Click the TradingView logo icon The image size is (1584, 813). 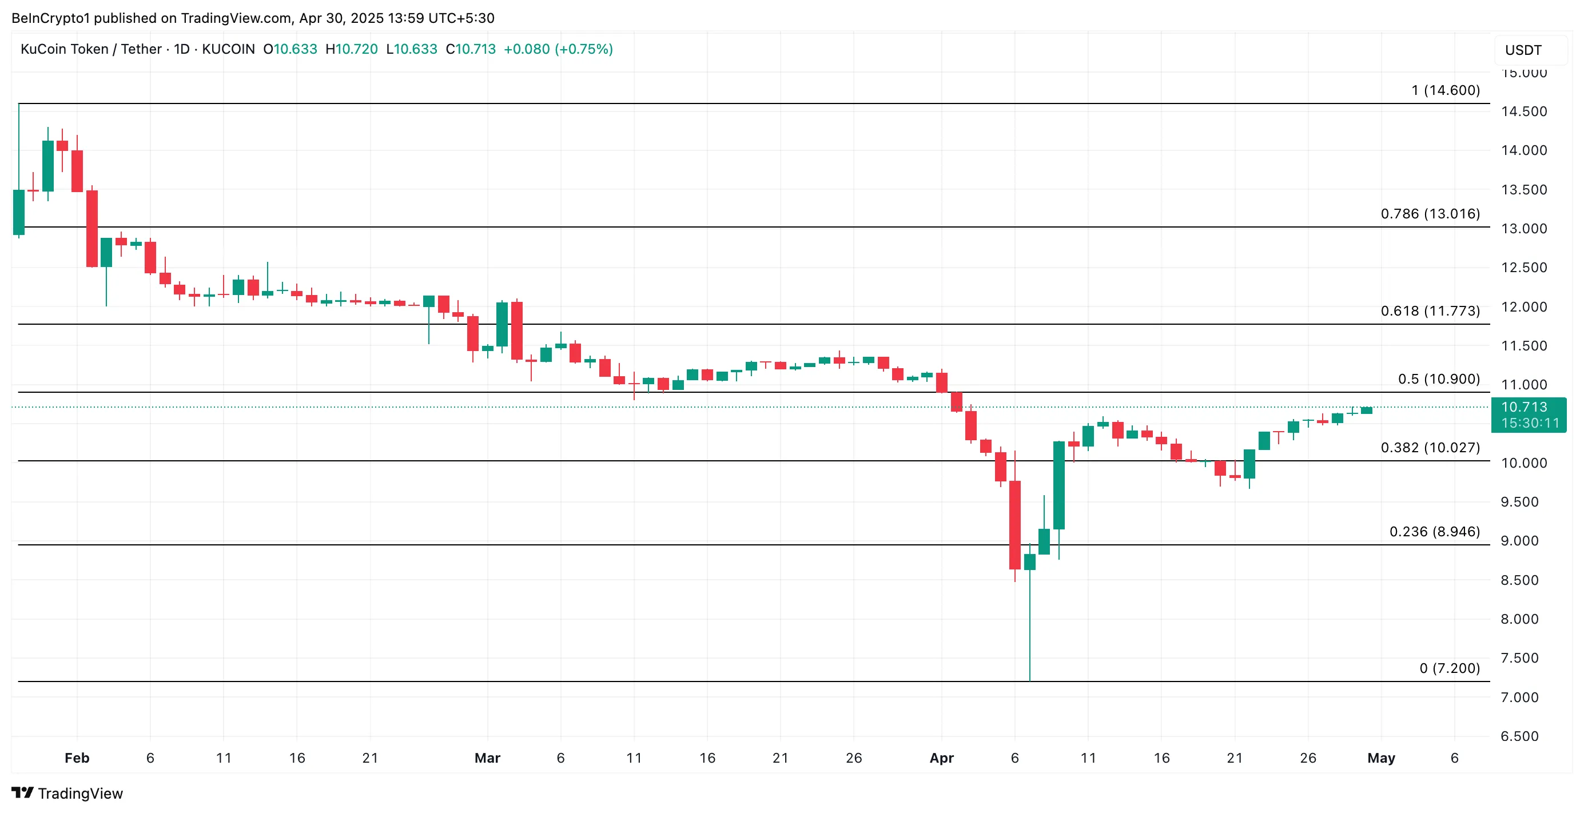[23, 792]
